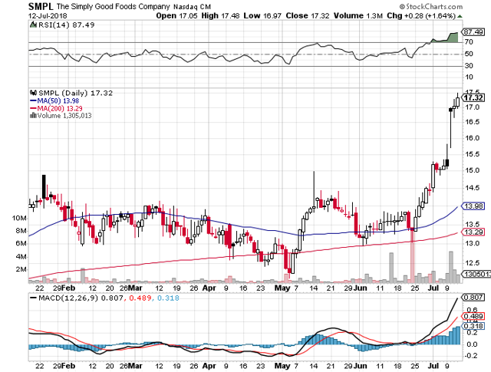
Task: Click the latest white candlestick at 17.32
Action: point(458,102)
